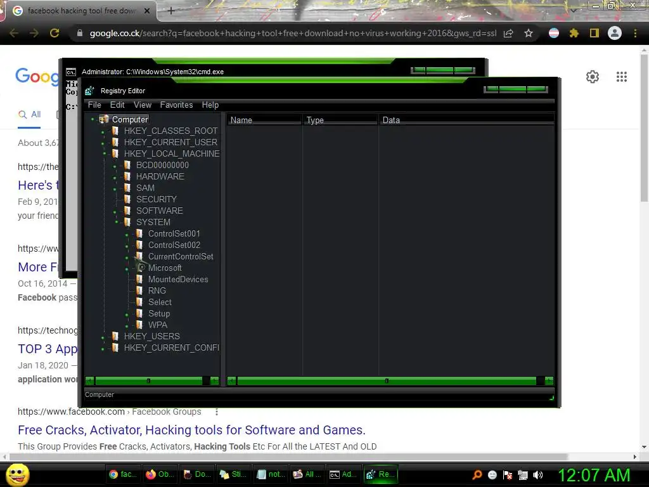The height and width of the screenshot is (487, 649).
Task: Click the RNG key folder icon
Action: [x=139, y=290]
